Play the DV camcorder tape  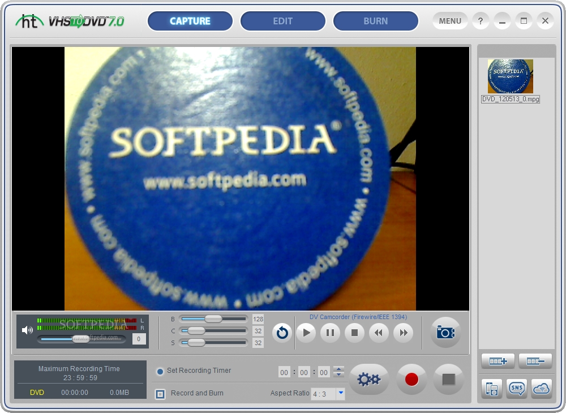tap(306, 333)
